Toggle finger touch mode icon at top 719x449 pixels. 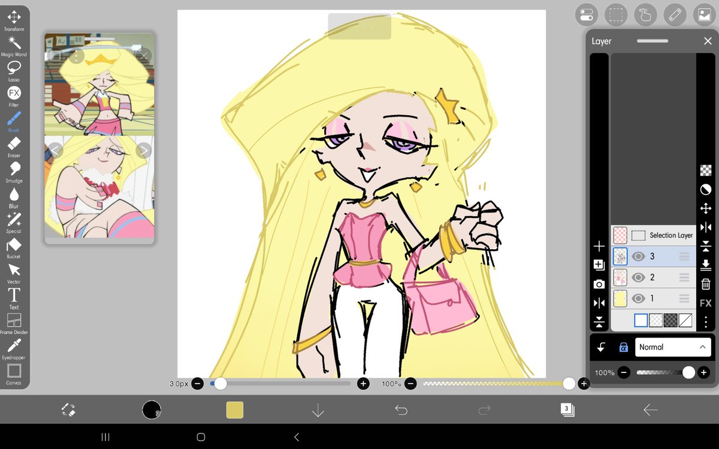(x=645, y=14)
